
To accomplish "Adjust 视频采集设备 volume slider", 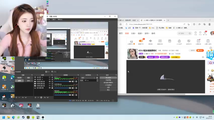I will pyautogui.click(x=63, y=88).
